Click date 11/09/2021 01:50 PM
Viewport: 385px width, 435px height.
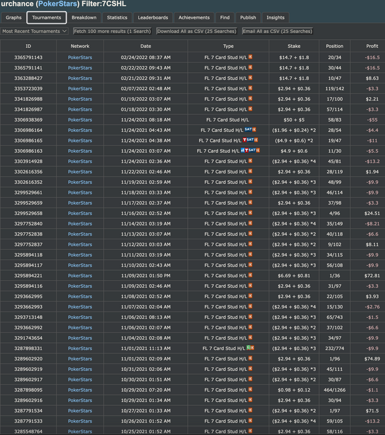pos(146,275)
